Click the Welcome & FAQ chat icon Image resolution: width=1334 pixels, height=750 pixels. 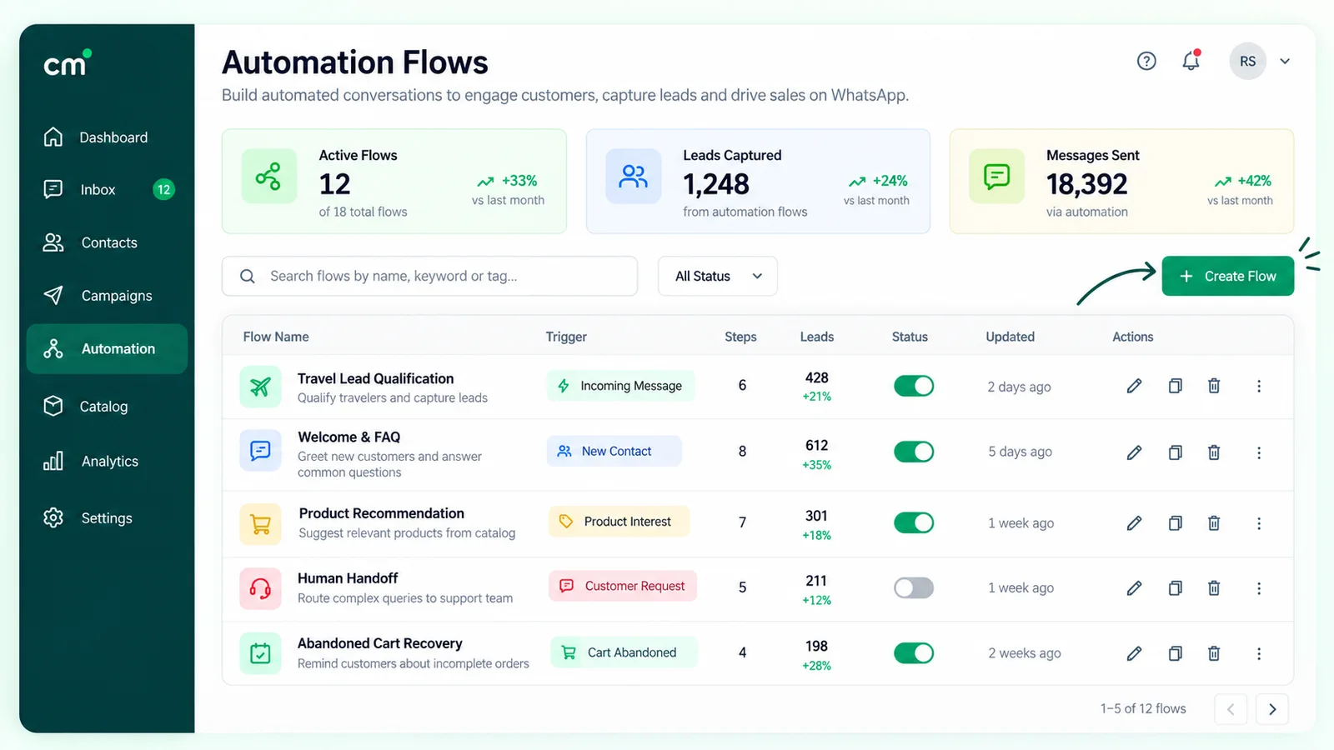[x=260, y=451]
